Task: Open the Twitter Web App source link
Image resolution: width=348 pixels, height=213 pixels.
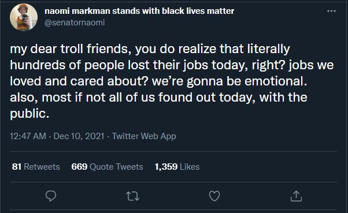Action: coord(144,136)
